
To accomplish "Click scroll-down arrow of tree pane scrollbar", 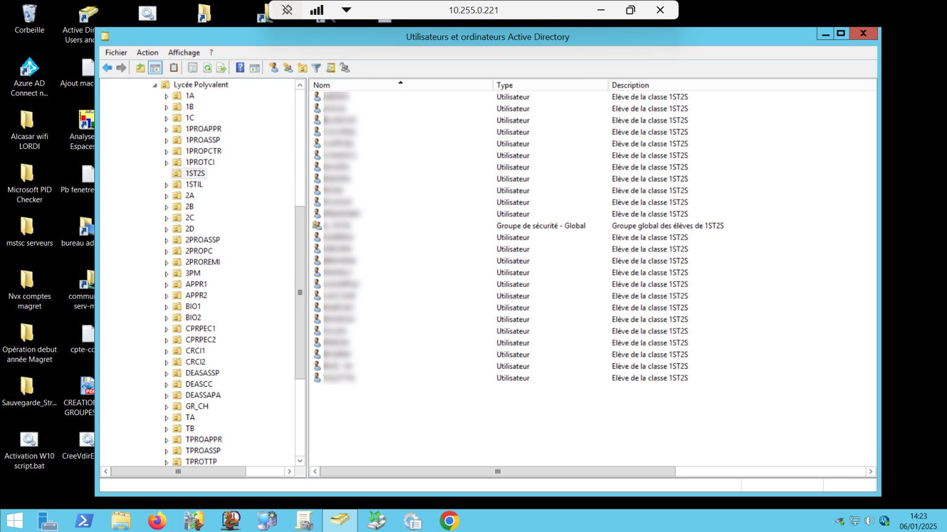I will click(300, 461).
